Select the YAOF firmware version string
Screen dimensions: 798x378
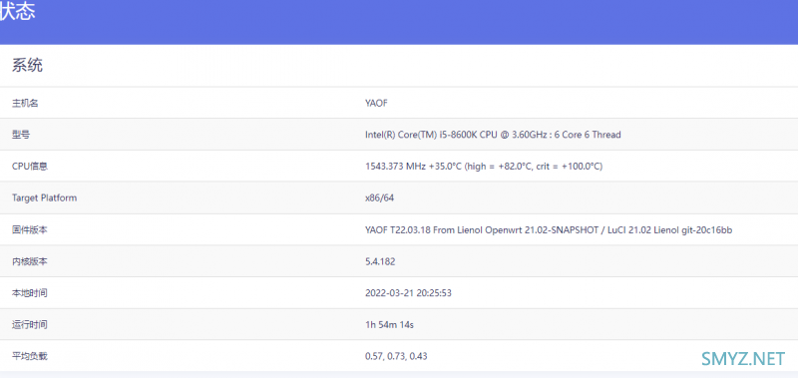(x=549, y=230)
